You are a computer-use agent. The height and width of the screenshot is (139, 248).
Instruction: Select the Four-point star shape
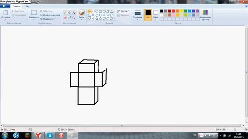pos(93,19)
